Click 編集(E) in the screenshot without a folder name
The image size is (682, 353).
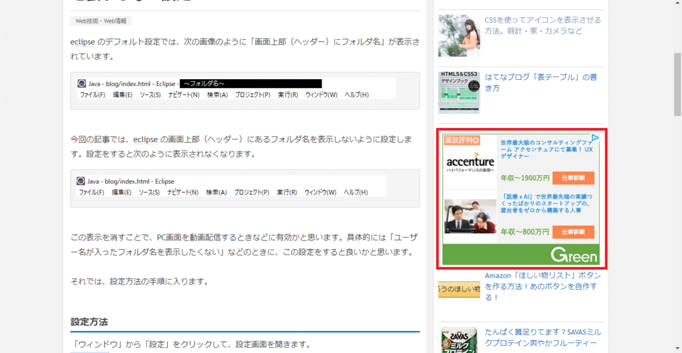point(121,192)
